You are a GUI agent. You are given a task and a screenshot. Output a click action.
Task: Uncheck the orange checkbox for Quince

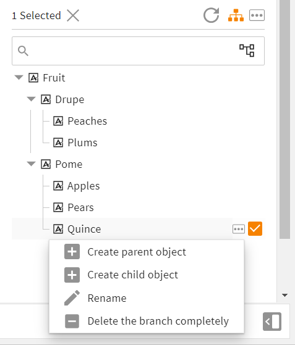coord(255,228)
